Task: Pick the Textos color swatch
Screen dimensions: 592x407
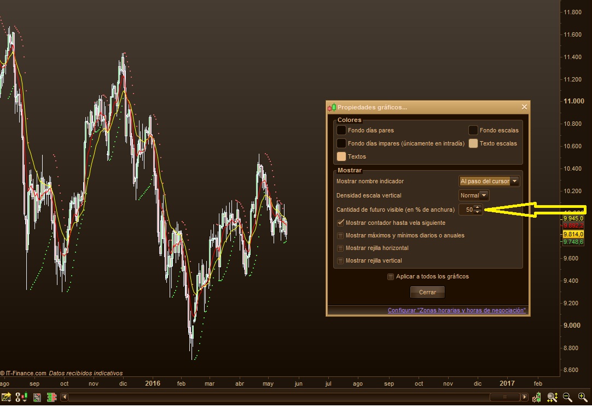Action: (x=341, y=156)
